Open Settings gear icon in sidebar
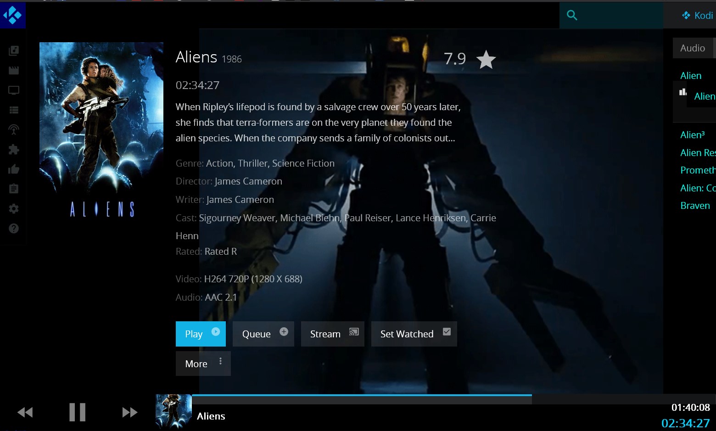 coord(14,209)
